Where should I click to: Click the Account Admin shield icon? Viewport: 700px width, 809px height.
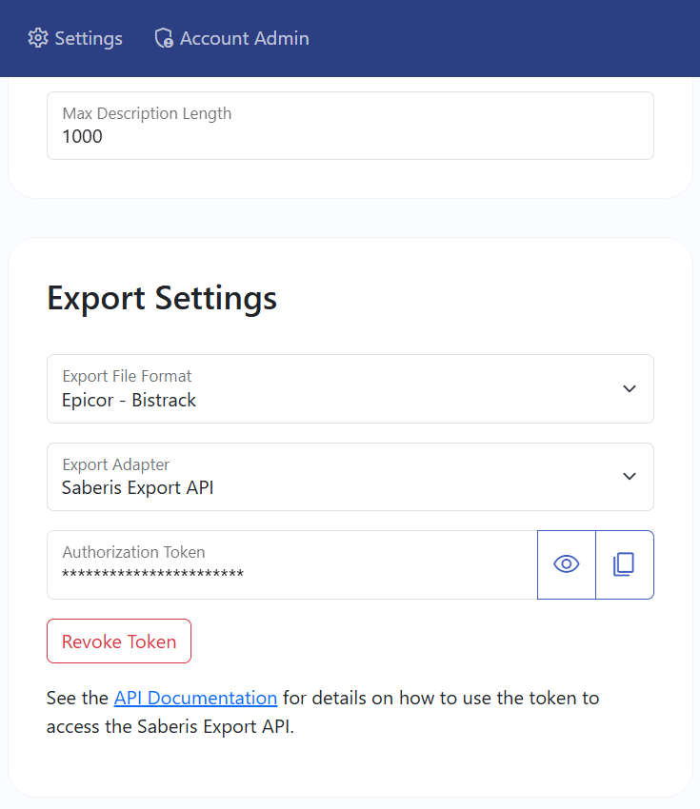pos(164,38)
